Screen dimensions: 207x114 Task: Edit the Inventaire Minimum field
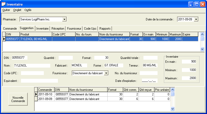pyautogui.click(x=189, y=70)
